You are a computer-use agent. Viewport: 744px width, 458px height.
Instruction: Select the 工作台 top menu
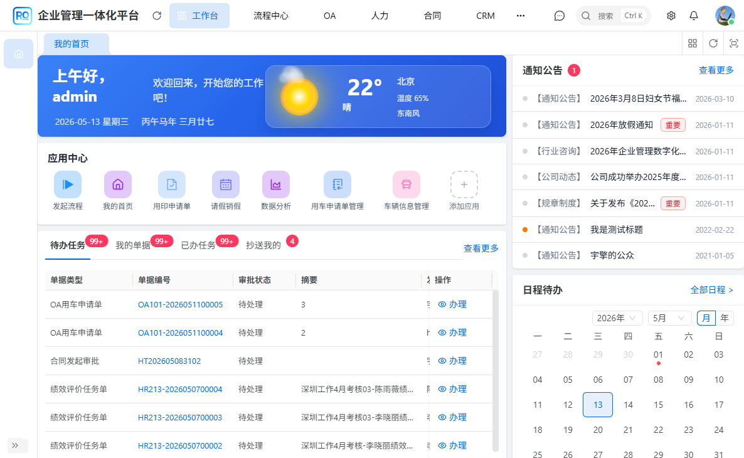(199, 16)
